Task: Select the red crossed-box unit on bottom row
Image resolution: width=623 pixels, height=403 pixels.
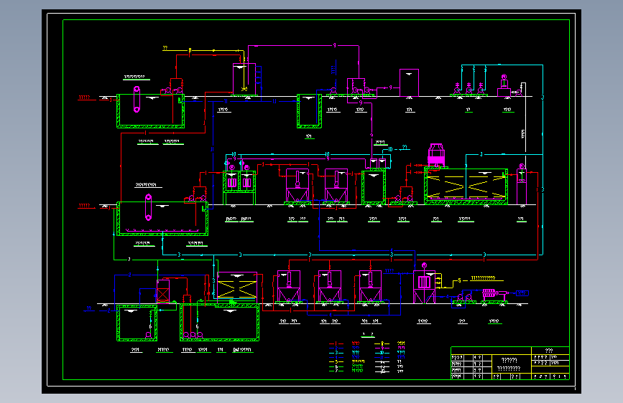Action: pos(163,291)
